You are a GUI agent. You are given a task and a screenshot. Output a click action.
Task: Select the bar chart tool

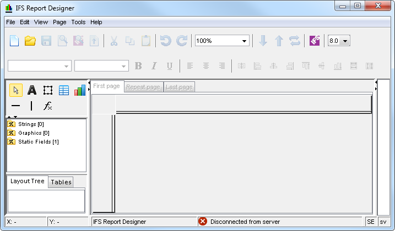pos(80,90)
